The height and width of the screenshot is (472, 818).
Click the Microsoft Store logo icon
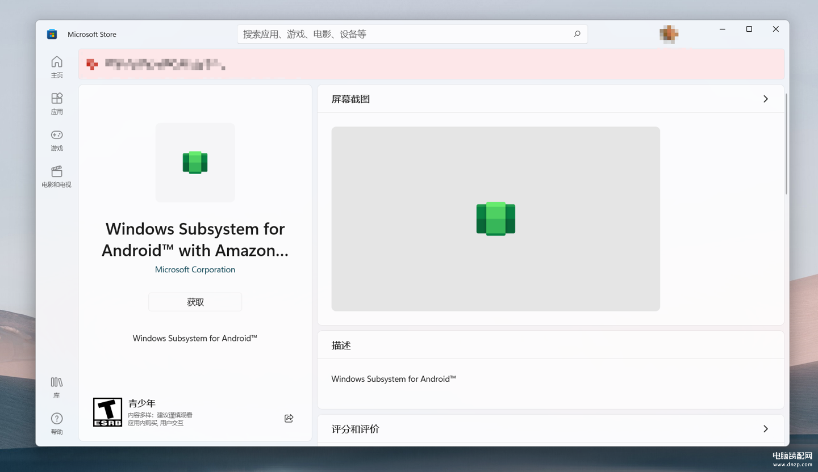coord(52,34)
